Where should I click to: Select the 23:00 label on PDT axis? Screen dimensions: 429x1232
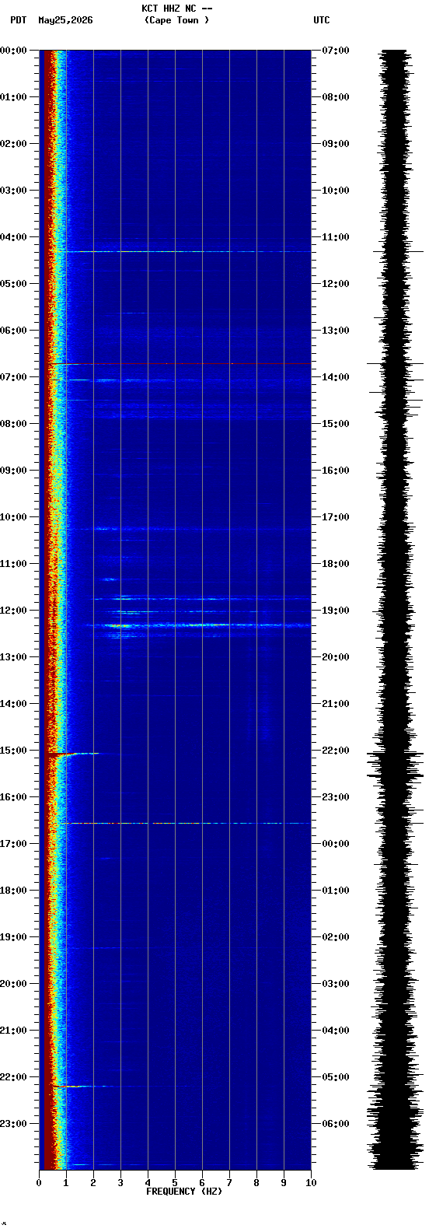[x=14, y=1124]
